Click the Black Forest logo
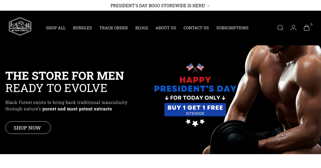The height and width of the screenshot is (168, 321). point(20,26)
